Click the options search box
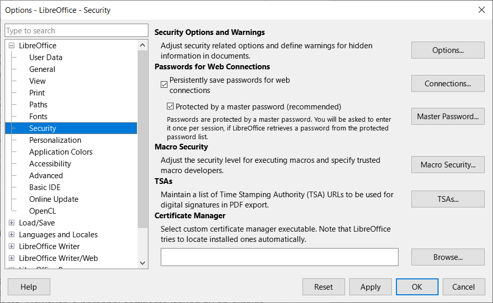 pos(76,30)
